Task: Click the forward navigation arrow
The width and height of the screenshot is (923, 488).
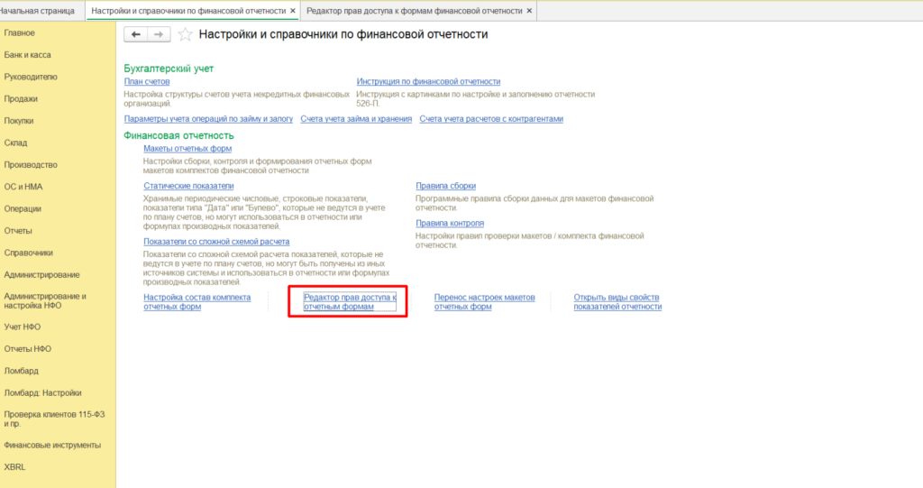Action: click(x=158, y=34)
